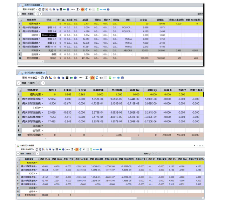Image resolution: width=225 pixels, height=203 pixels.
Task: Click the blue curved undo arrow in middle editor
Action: (x=97, y=78)
